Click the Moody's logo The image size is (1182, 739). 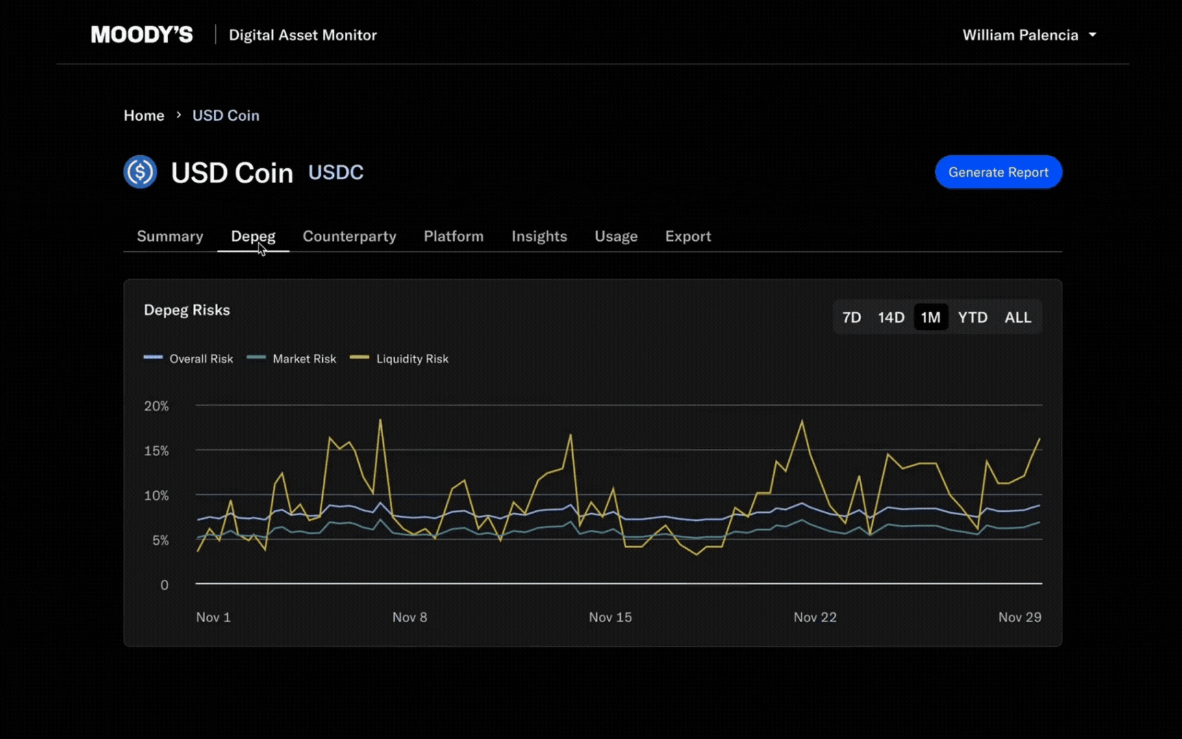142,34
